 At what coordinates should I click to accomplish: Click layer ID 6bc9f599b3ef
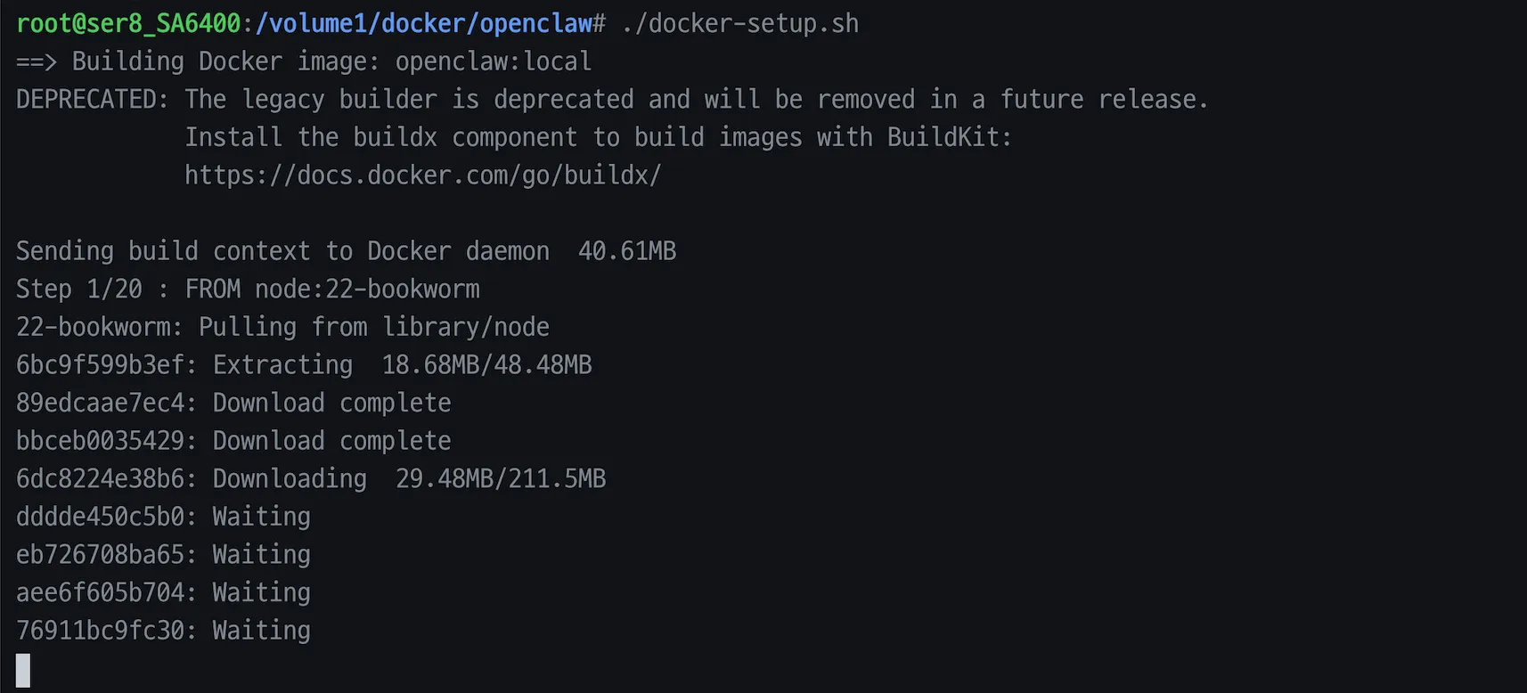pyautogui.click(x=100, y=365)
